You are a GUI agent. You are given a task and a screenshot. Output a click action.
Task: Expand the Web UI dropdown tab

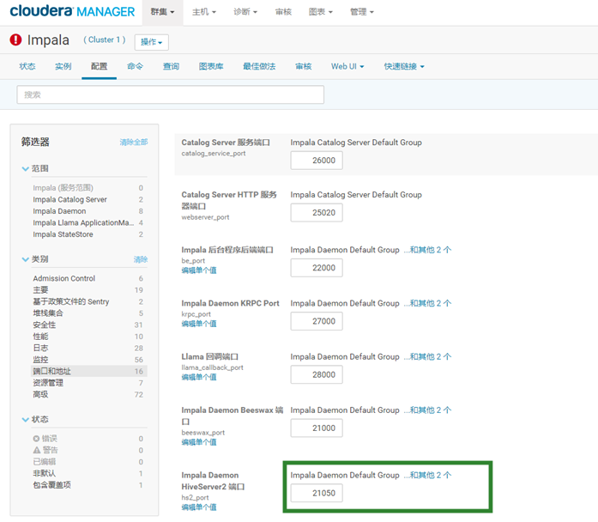coord(347,66)
